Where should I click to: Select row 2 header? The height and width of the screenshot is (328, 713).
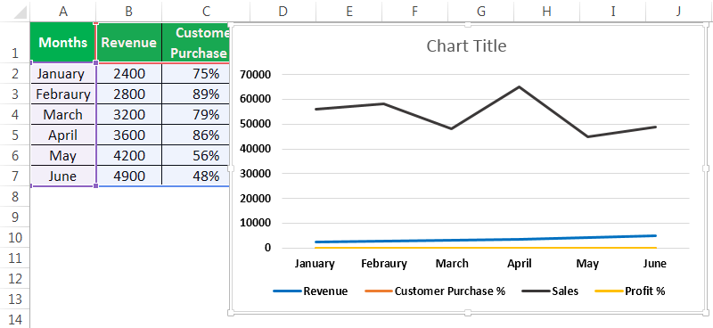14,73
